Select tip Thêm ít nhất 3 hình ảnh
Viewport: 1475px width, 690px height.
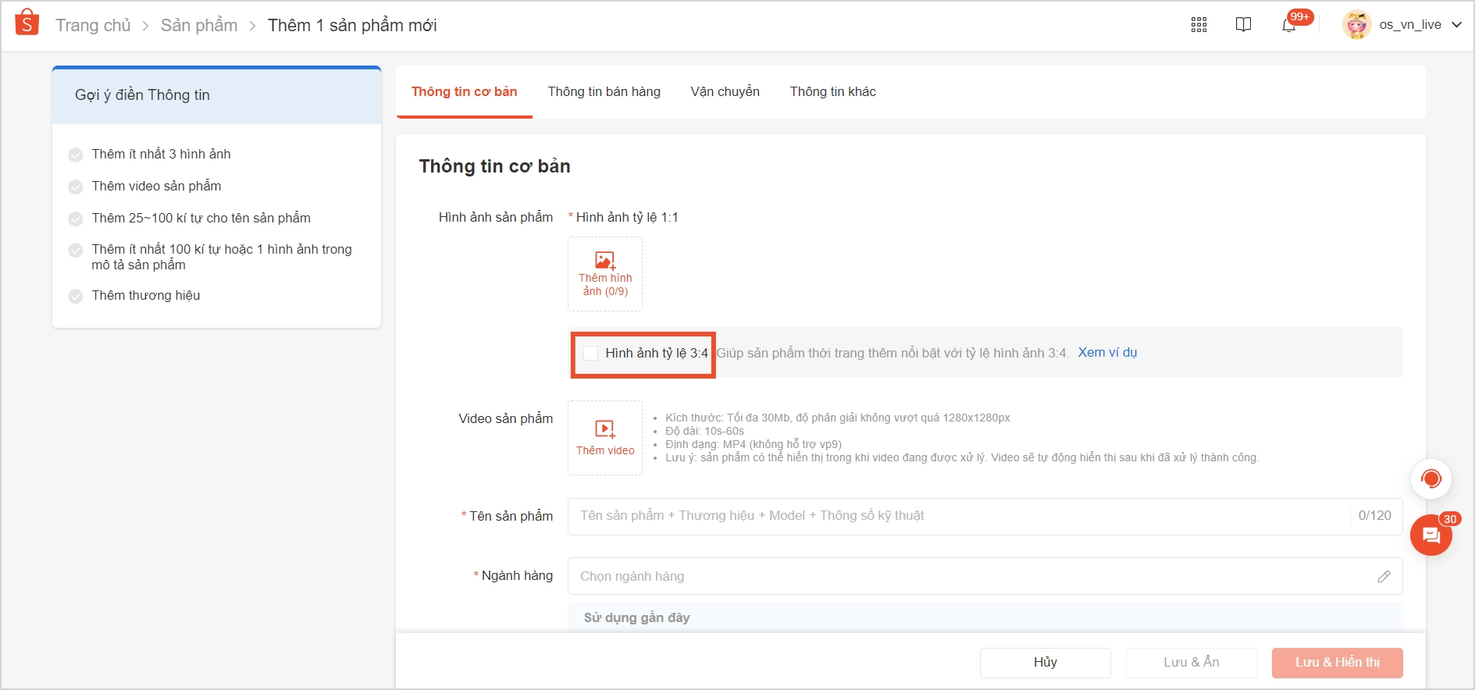coord(161,155)
